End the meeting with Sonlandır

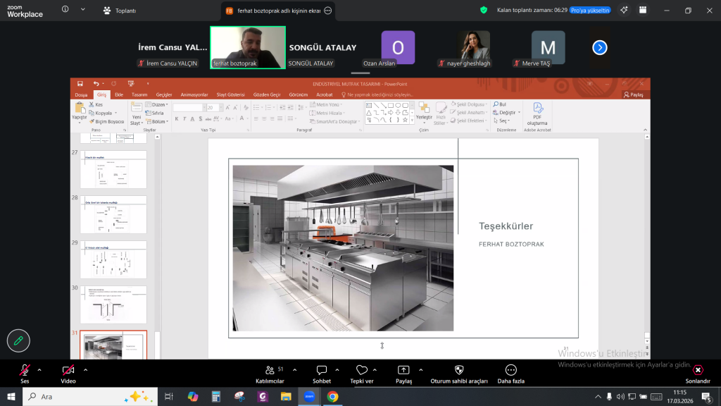[x=697, y=370]
